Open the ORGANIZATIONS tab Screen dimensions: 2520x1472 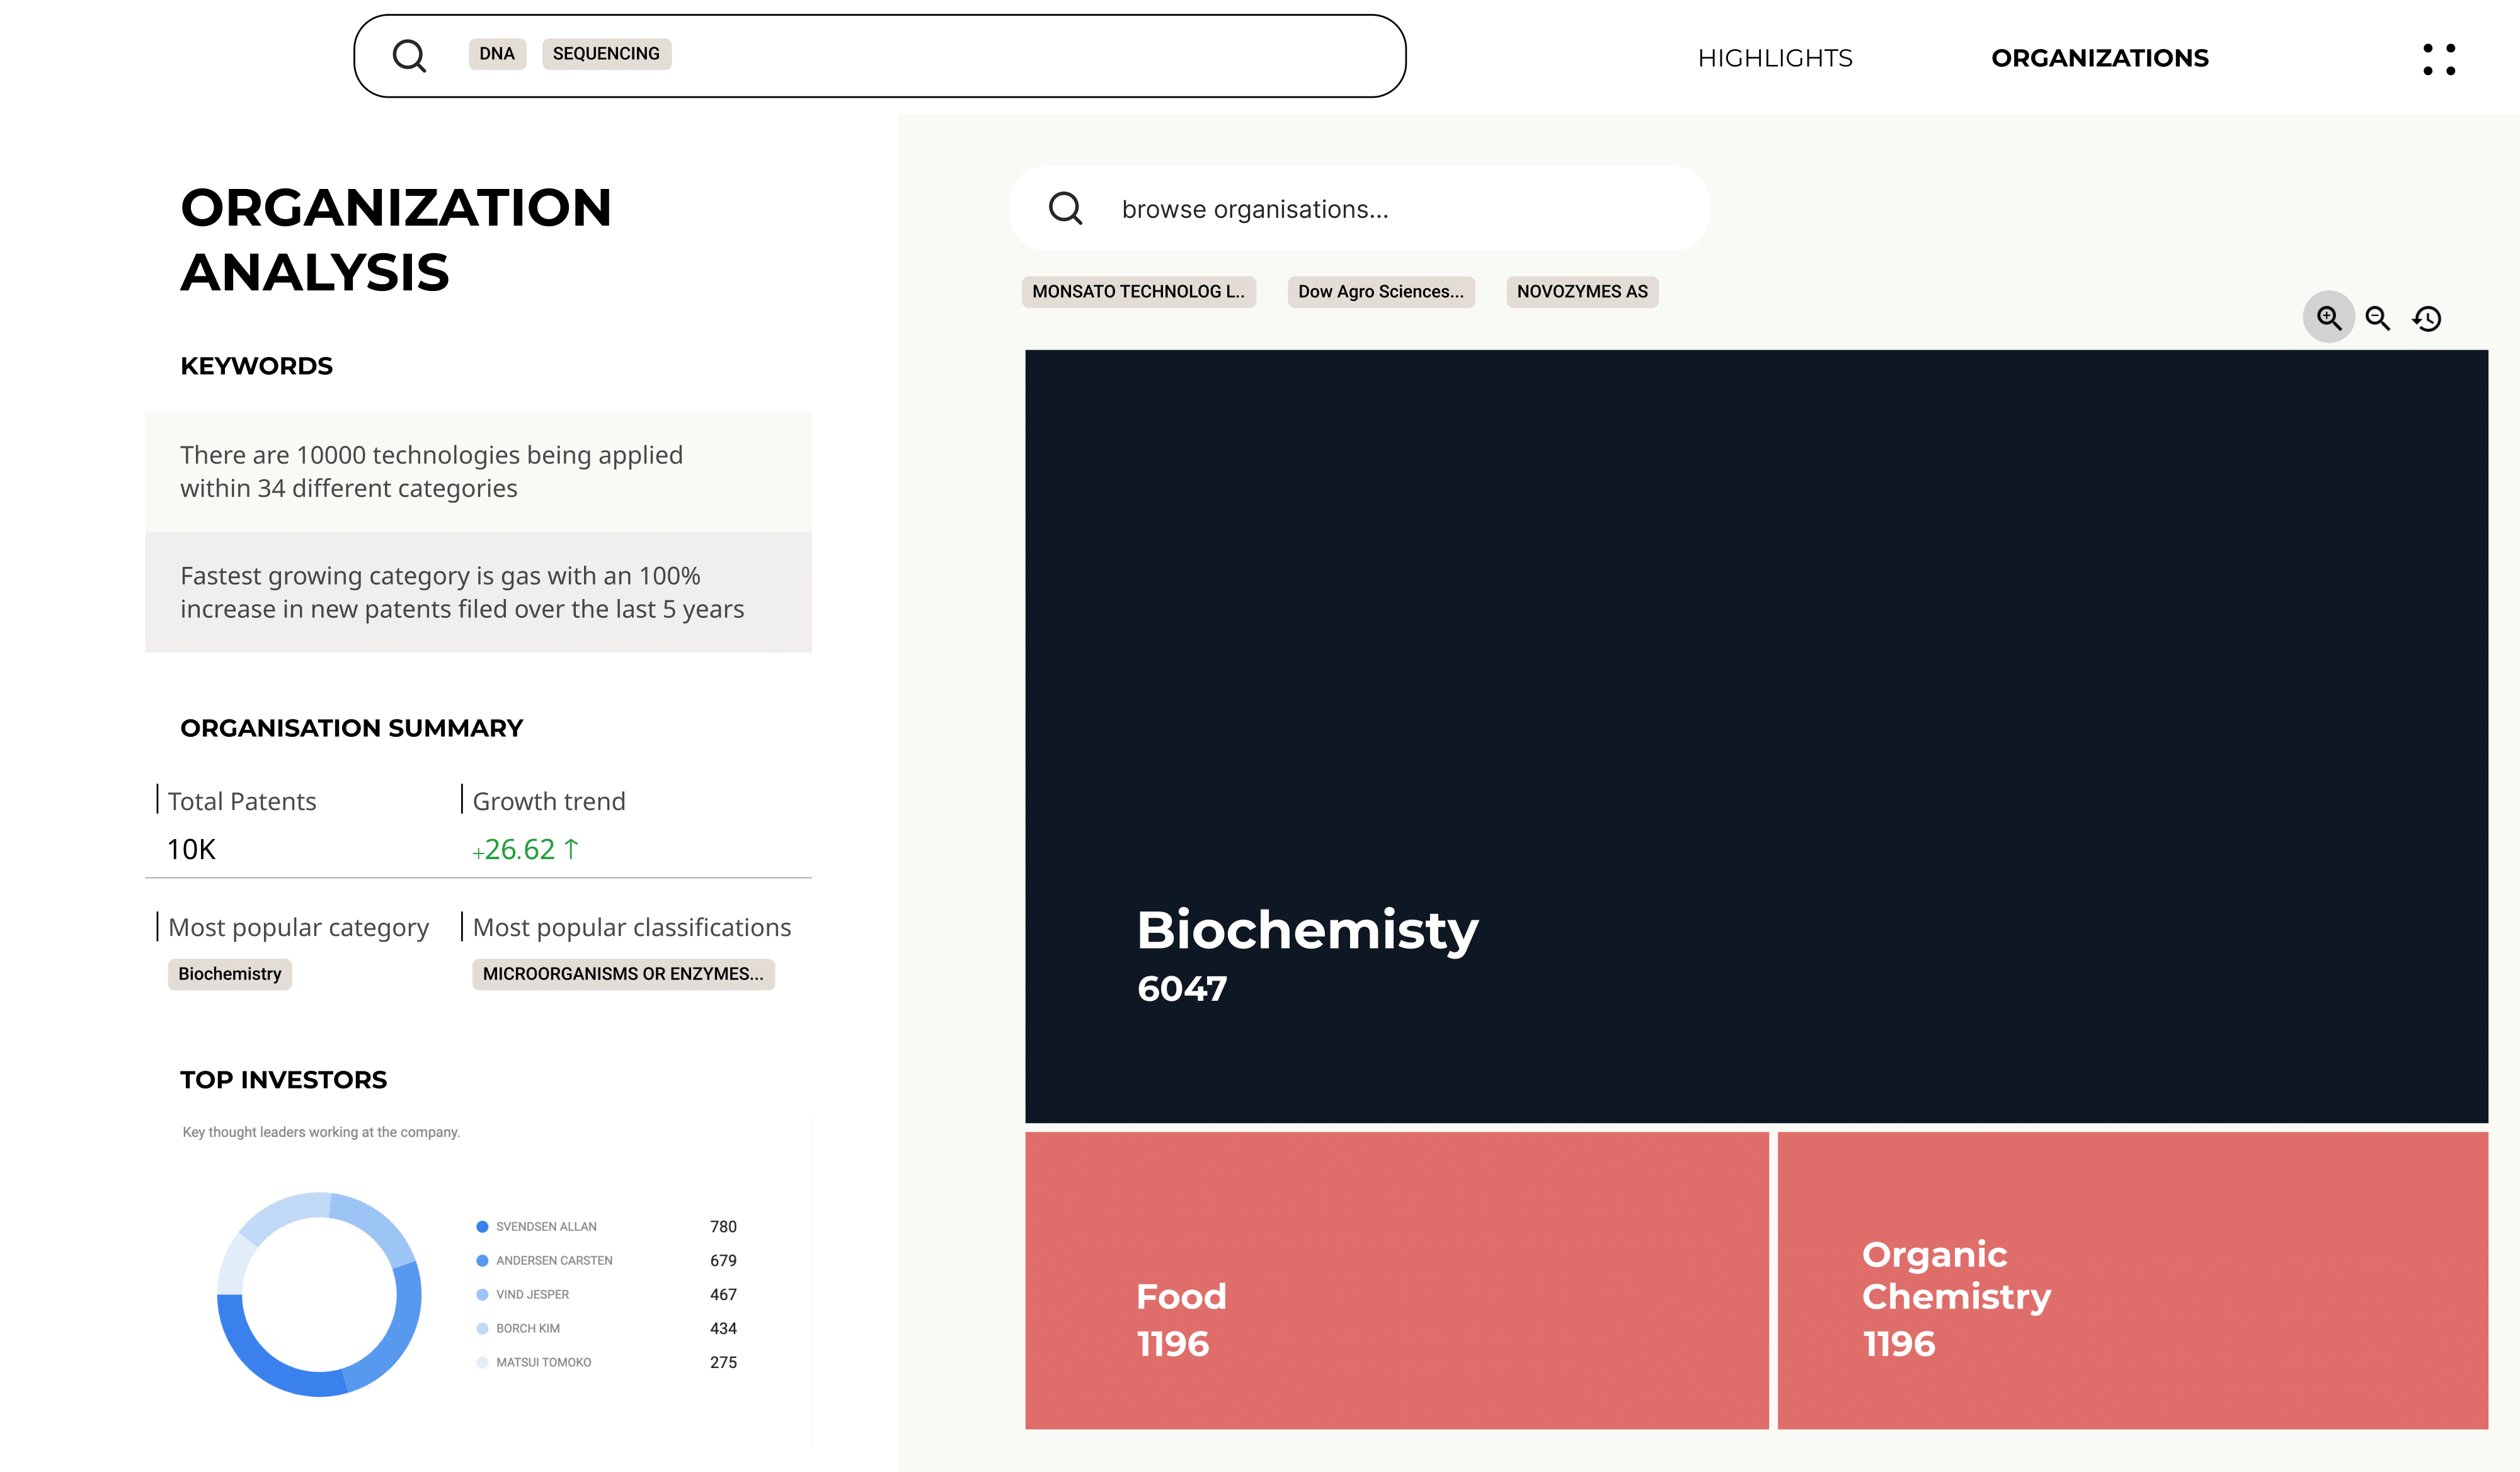[x=2100, y=58]
